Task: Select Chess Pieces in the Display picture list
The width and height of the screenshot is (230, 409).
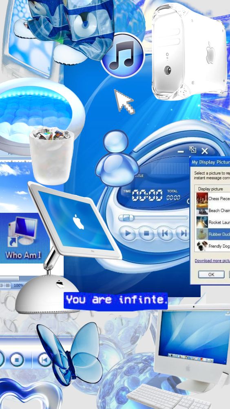Action: (x=213, y=198)
